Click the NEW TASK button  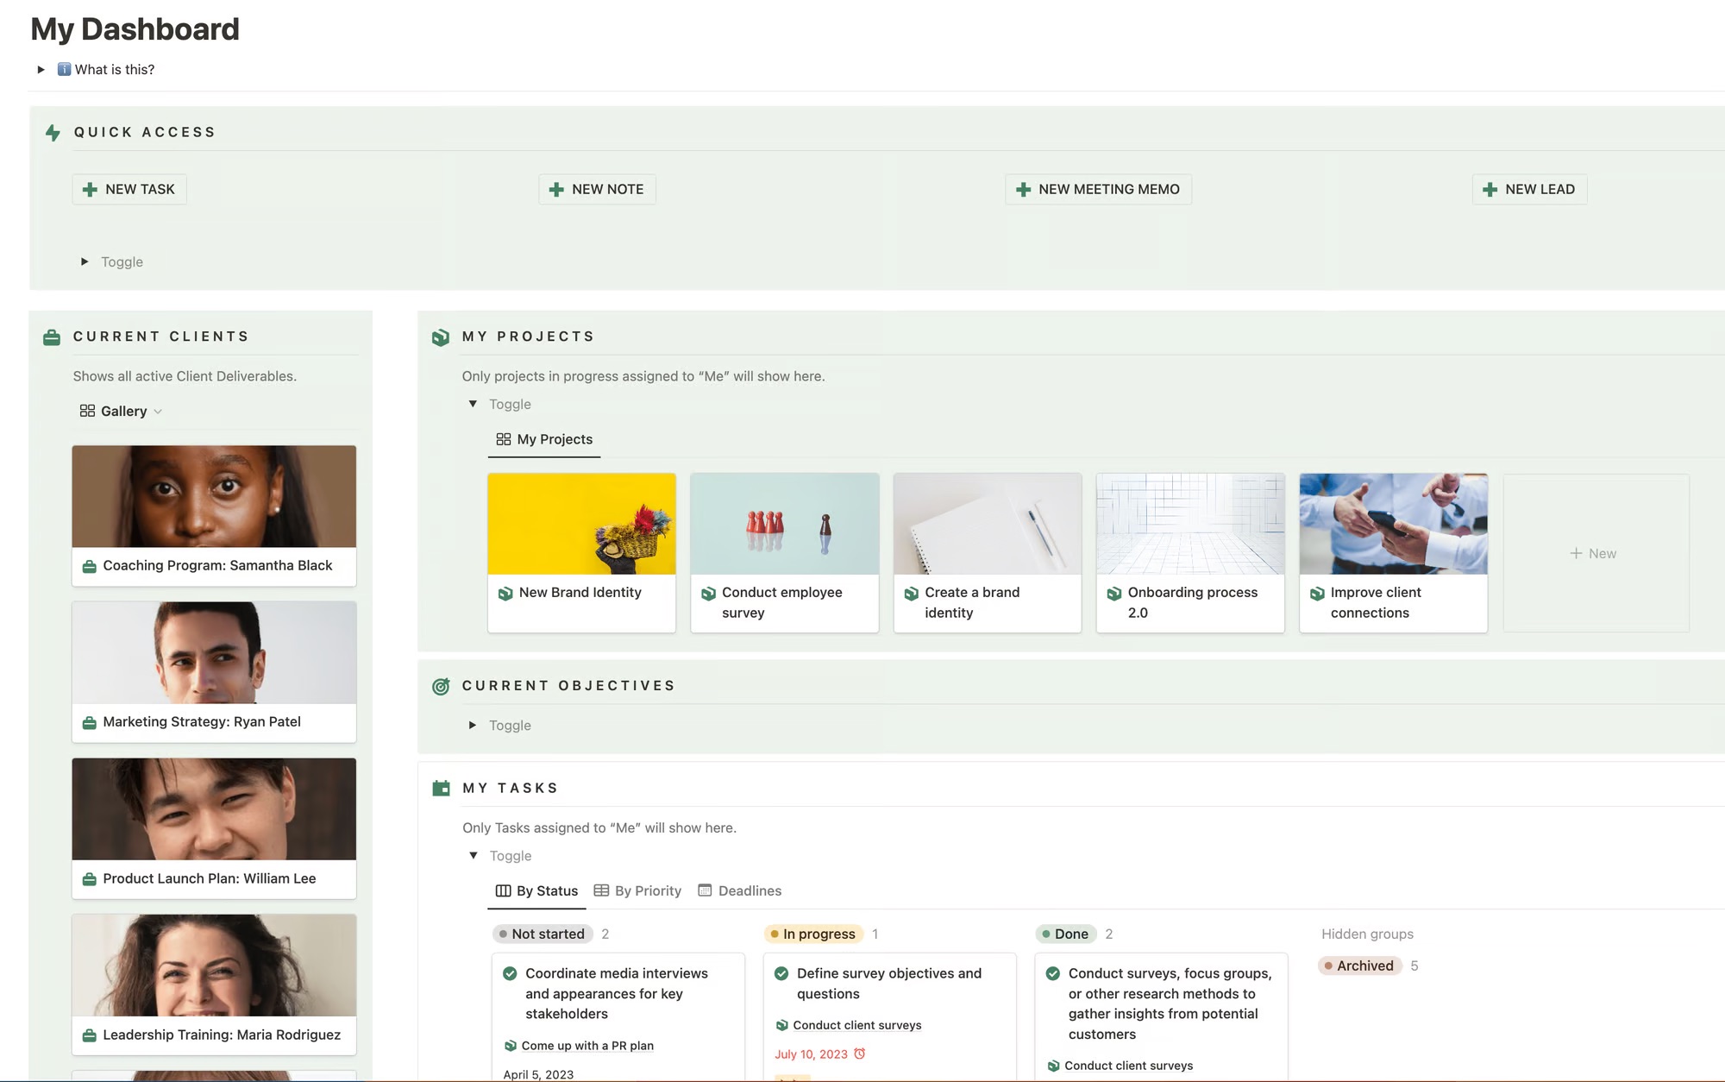click(x=129, y=190)
